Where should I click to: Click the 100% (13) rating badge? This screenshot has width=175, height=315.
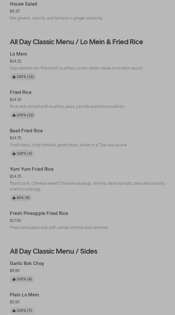coord(23,77)
